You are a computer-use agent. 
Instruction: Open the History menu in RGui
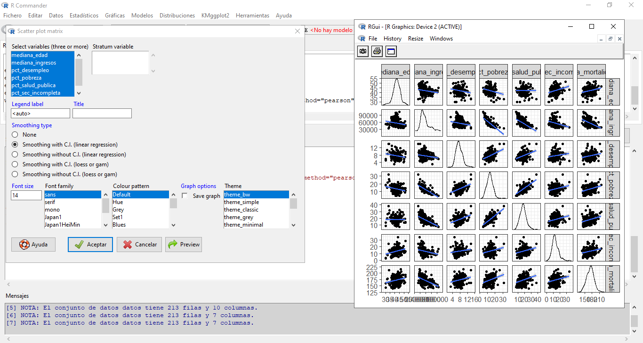click(392, 39)
